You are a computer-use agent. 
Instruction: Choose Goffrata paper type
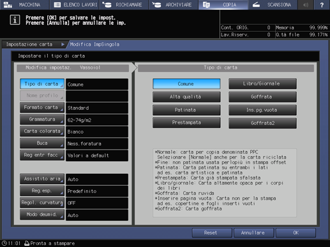262,97
